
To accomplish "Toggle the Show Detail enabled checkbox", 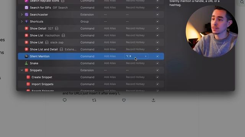I will [x=157, y=29].
